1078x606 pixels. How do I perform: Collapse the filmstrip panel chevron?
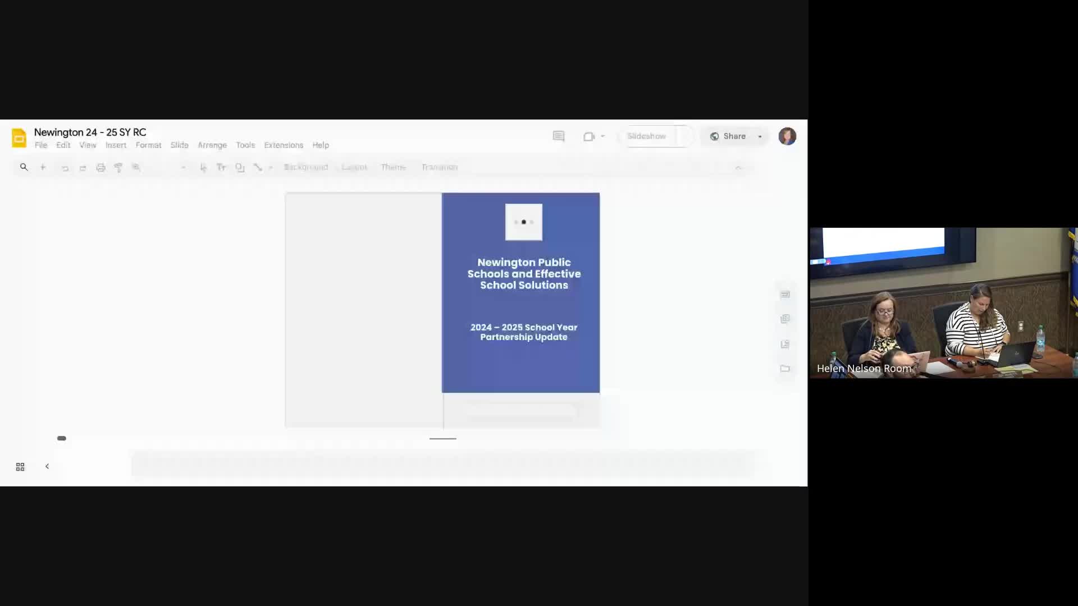47,466
